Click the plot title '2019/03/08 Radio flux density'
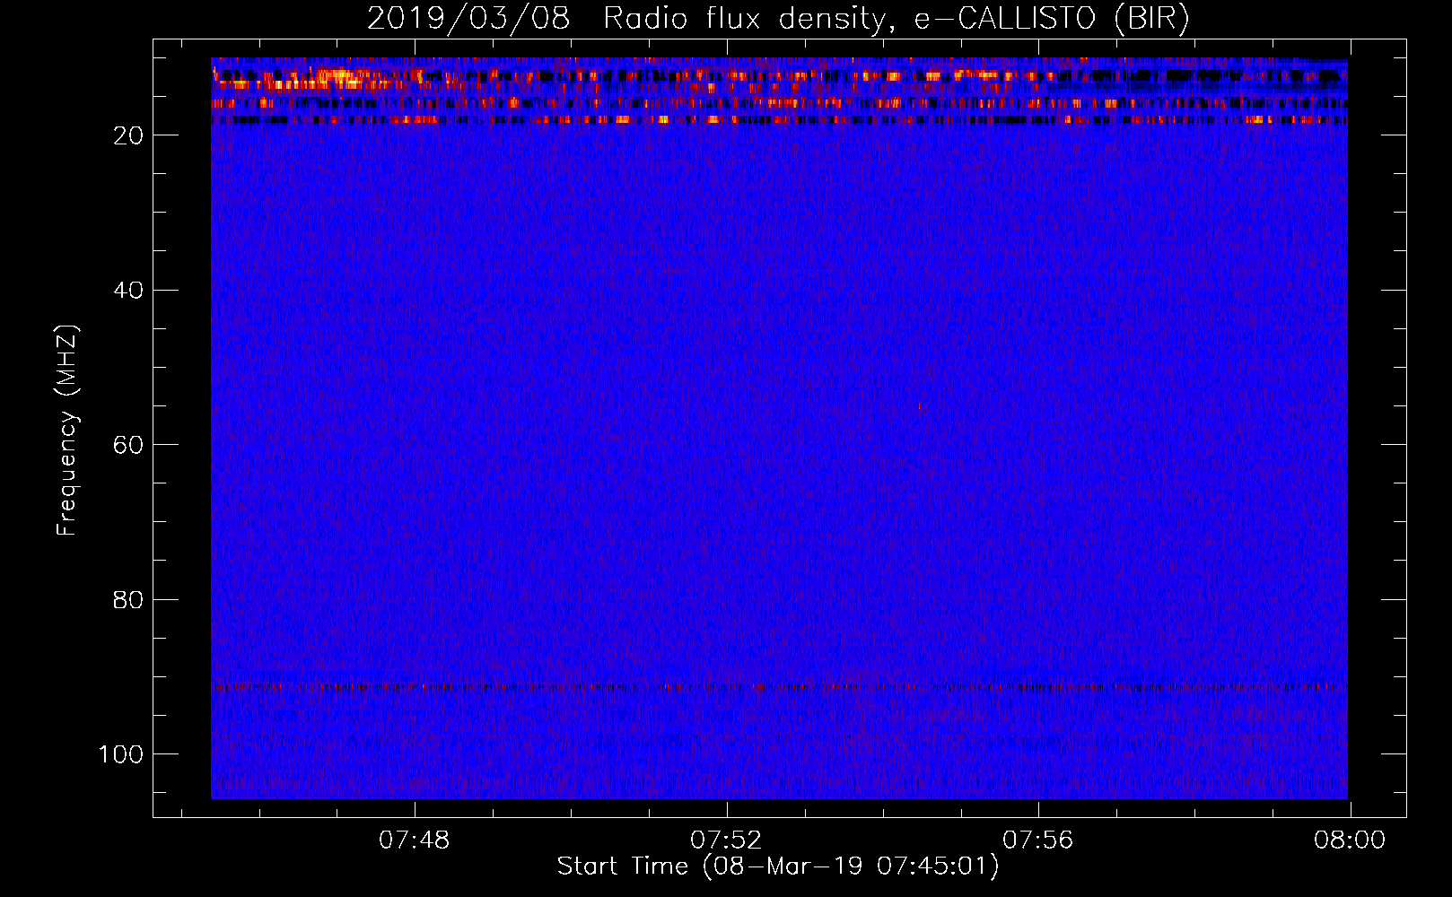The image size is (1452, 897). [778, 18]
